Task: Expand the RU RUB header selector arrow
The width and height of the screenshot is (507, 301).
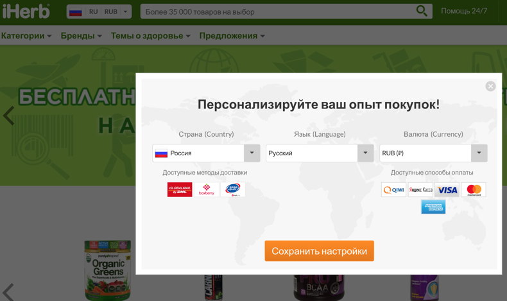Action: click(125, 12)
